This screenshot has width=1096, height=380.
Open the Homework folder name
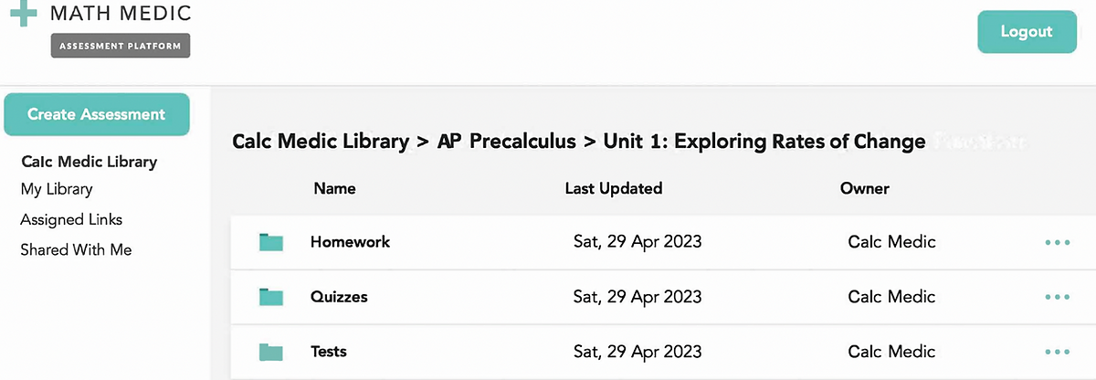click(x=350, y=242)
